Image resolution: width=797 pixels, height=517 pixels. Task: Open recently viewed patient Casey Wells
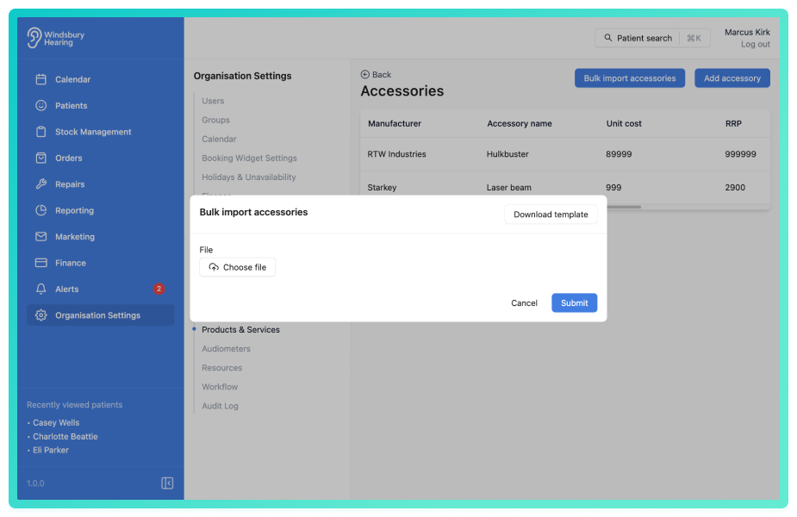[56, 422]
